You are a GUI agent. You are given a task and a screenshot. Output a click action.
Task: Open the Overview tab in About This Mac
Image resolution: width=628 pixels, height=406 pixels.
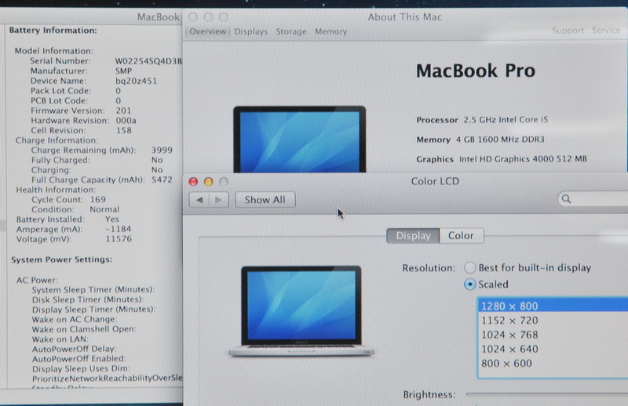207,31
